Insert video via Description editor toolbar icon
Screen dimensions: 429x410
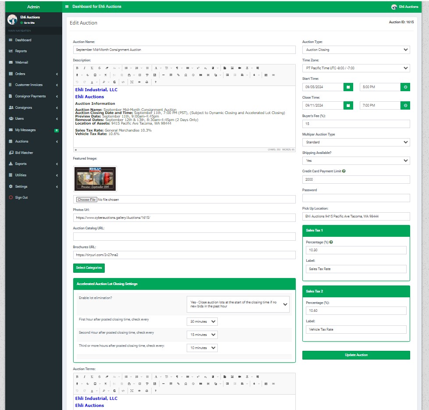point(239,68)
